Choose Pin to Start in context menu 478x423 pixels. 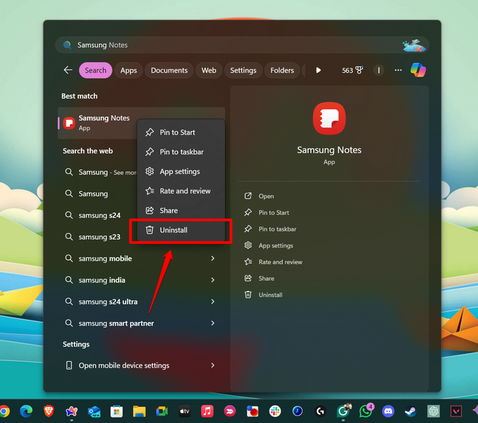pos(180,133)
